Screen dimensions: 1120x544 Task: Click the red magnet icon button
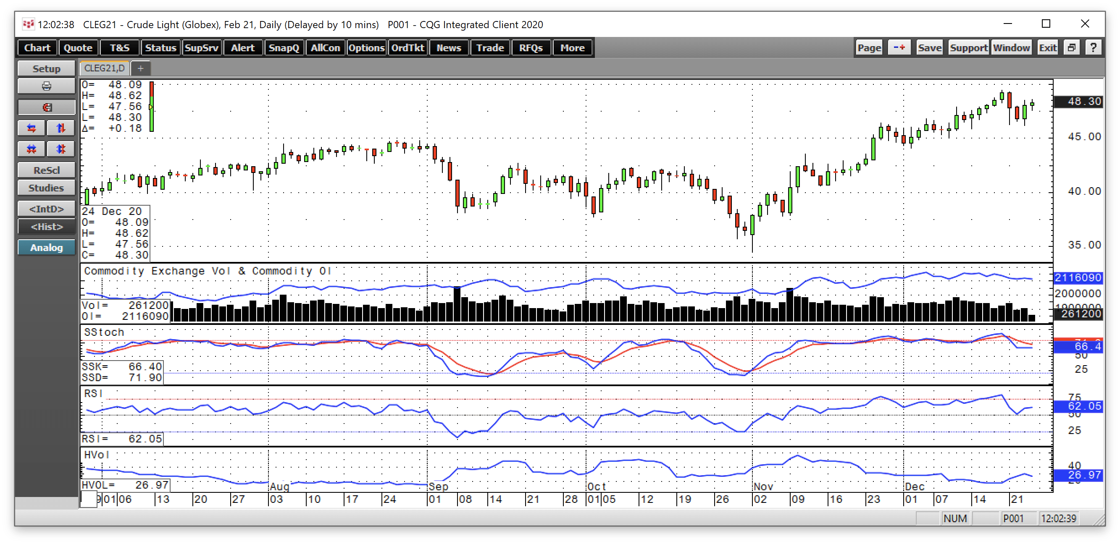point(46,107)
